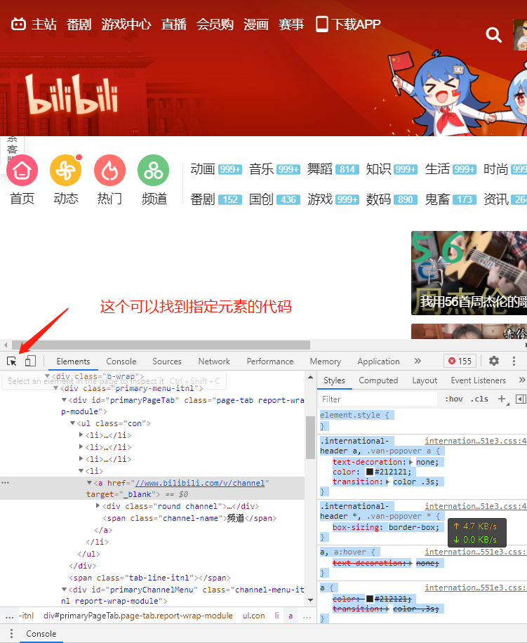Screen dimensions: 527x643
Task: Switch to the Console panel tab
Action: click(121, 362)
